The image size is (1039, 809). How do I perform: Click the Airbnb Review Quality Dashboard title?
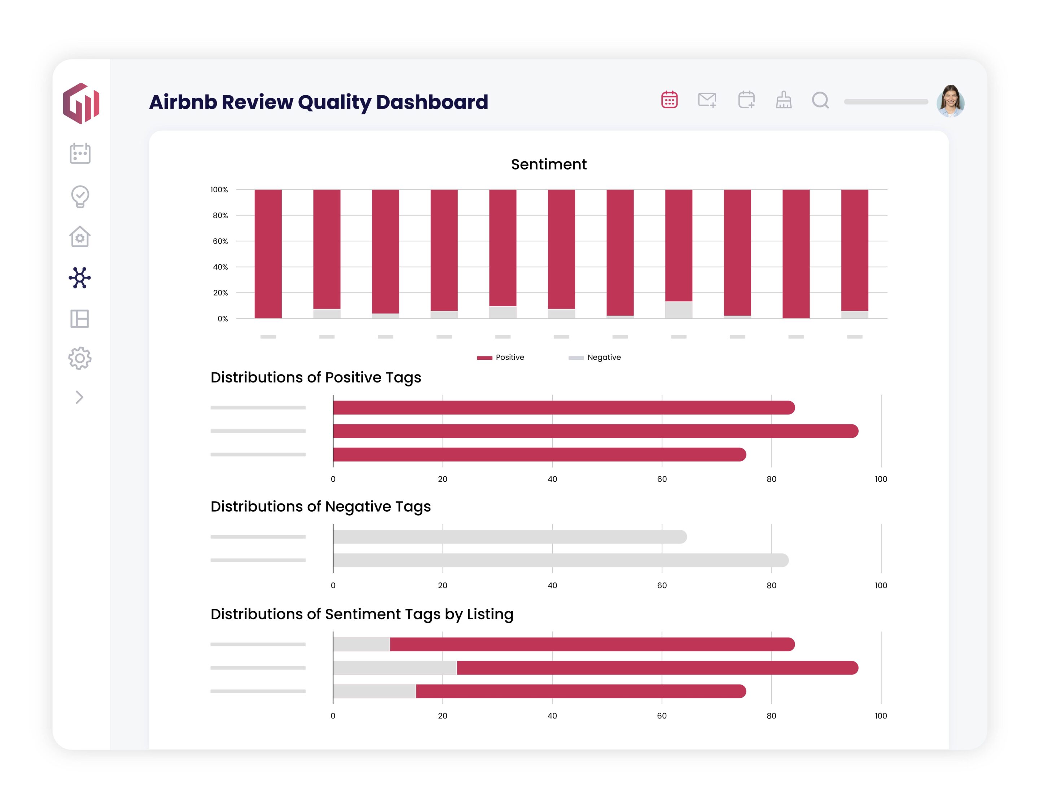coord(319,102)
